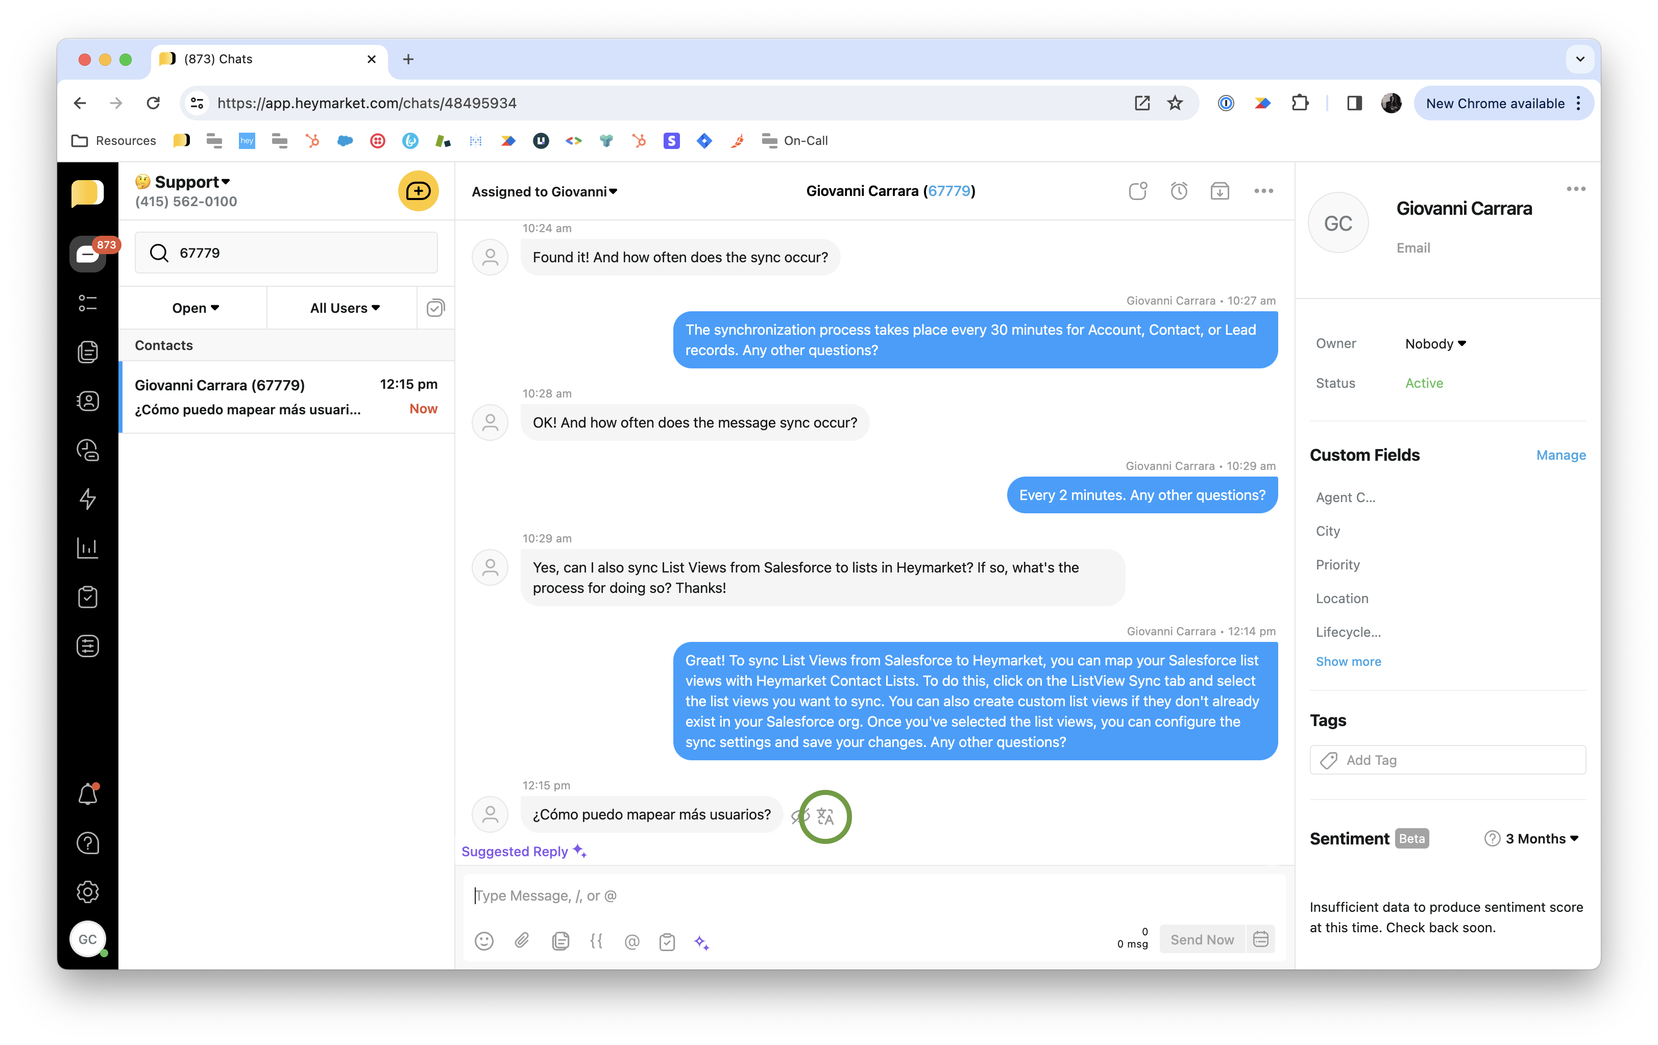Click the emoji picker icon
Screen dimensions: 1658x1045
484,941
